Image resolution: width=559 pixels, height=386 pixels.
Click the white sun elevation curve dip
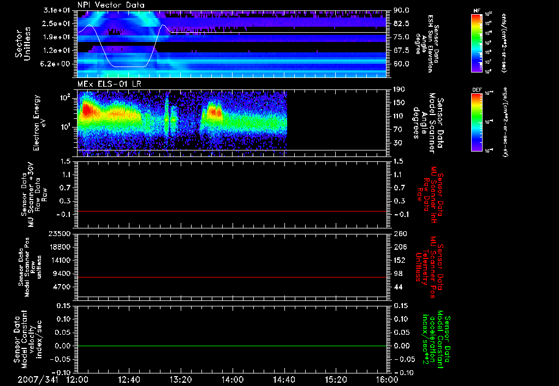tap(129, 67)
